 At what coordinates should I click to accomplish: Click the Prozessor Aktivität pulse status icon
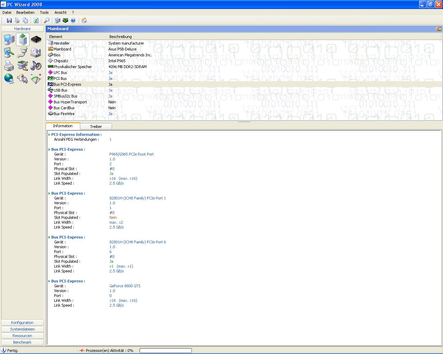pyautogui.click(x=82, y=351)
